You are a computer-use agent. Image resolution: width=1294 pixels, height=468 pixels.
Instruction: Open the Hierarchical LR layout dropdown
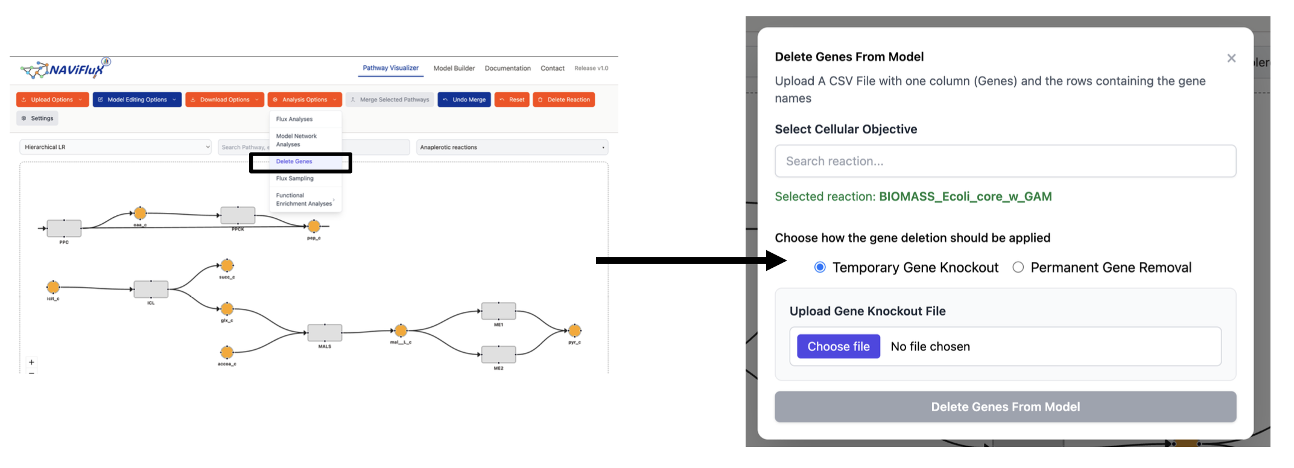115,147
